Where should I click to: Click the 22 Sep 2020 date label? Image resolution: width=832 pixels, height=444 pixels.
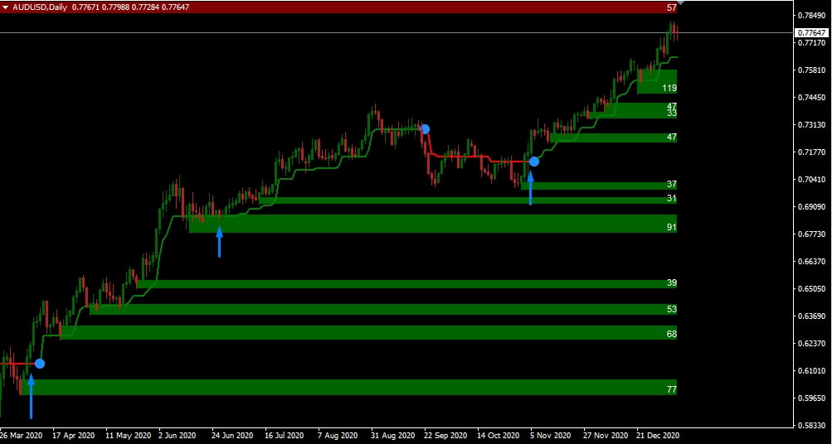coord(446,436)
